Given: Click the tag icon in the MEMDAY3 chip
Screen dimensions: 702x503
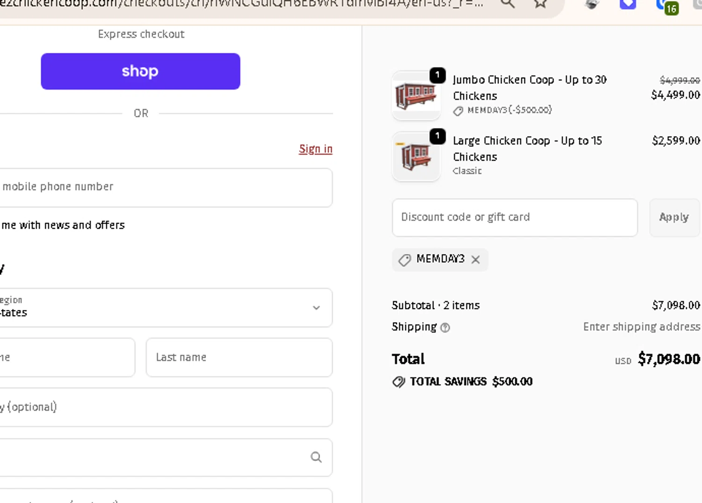Looking at the screenshot, I should 404,260.
